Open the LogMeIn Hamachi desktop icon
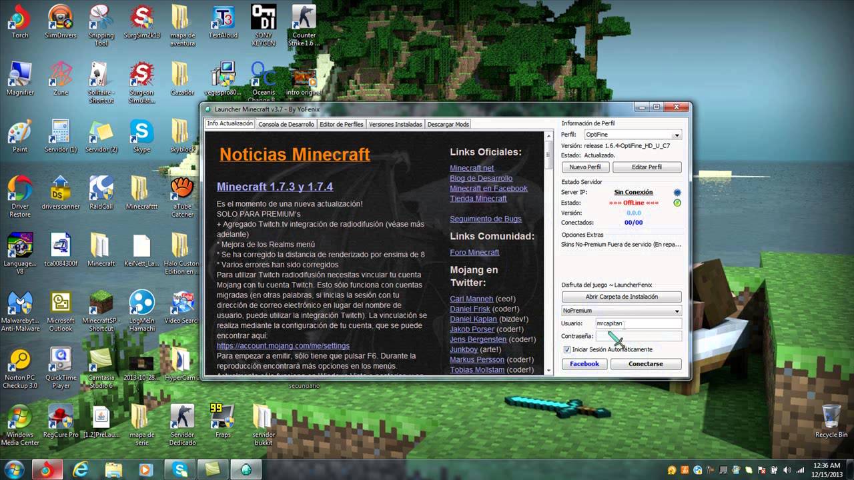The width and height of the screenshot is (854, 480). coord(141,311)
